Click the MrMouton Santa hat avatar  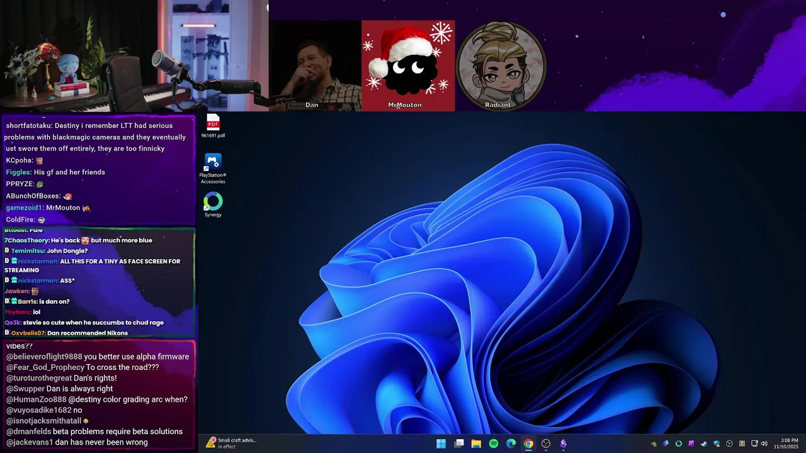pyautogui.click(x=408, y=65)
